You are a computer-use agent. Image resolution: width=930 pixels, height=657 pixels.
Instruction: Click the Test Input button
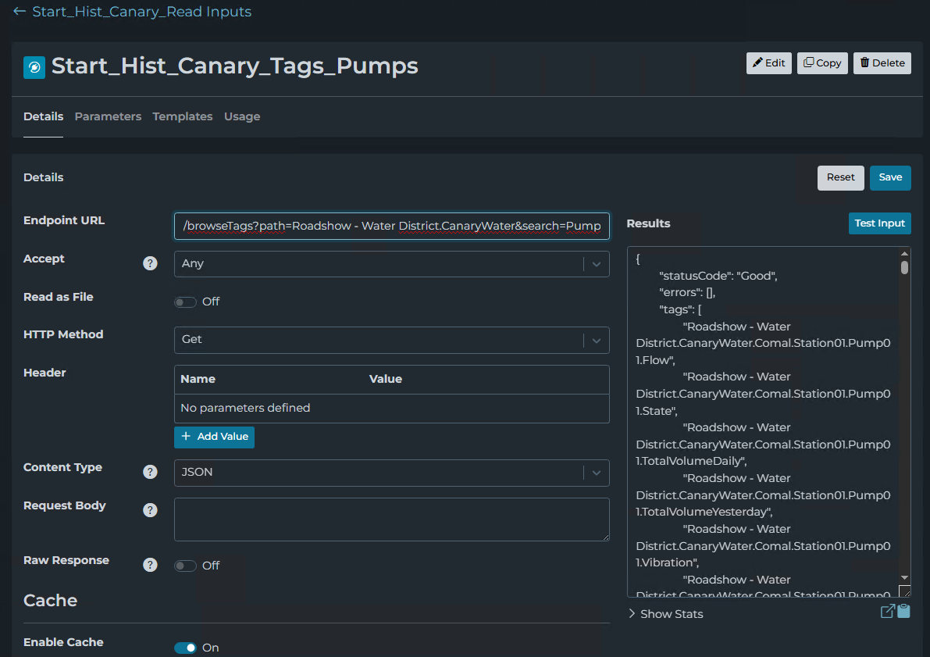point(879,223)
